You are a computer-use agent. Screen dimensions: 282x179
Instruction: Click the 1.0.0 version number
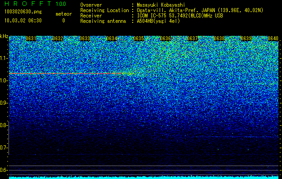(61, 4)
